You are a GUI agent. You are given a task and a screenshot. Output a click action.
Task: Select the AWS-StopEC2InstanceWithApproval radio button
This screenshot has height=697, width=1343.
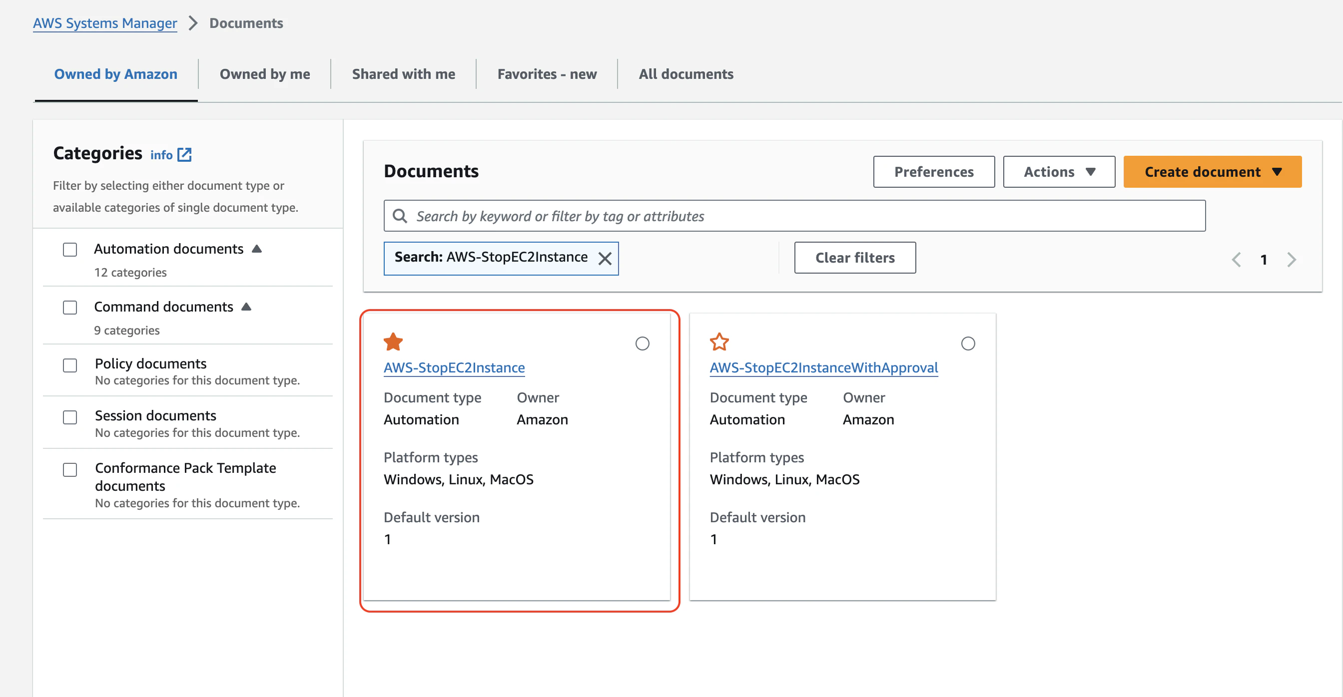(968, 344)
